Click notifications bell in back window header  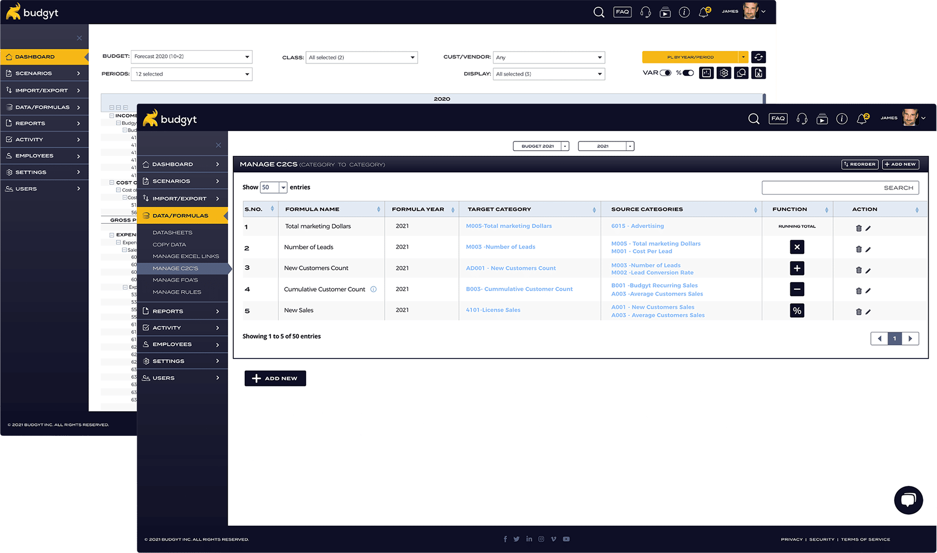click(704, 12)
